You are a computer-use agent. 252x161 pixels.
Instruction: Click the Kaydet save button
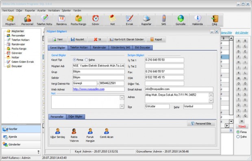click(x=78, y=39)
